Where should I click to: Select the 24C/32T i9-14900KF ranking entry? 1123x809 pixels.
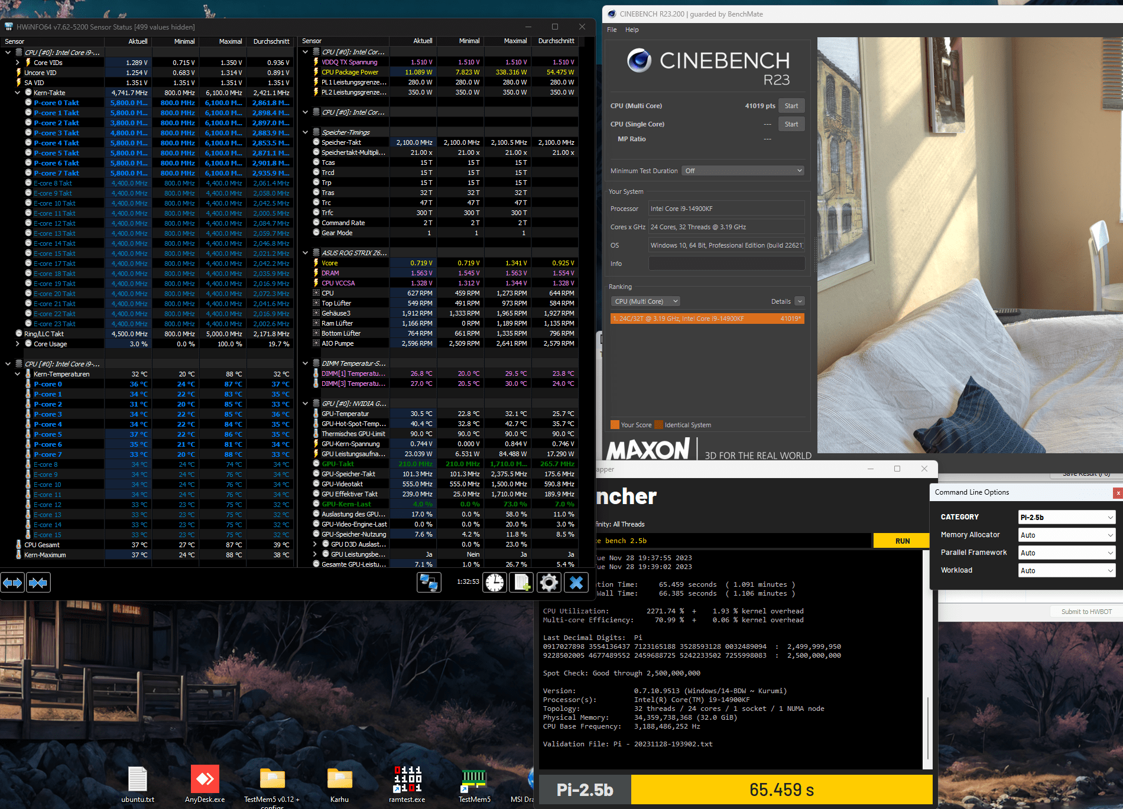pyautogui.click(x=707, y=319)
